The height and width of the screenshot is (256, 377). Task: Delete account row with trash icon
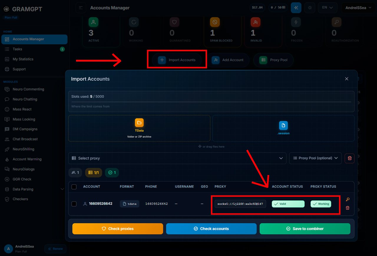coord(348,208)
